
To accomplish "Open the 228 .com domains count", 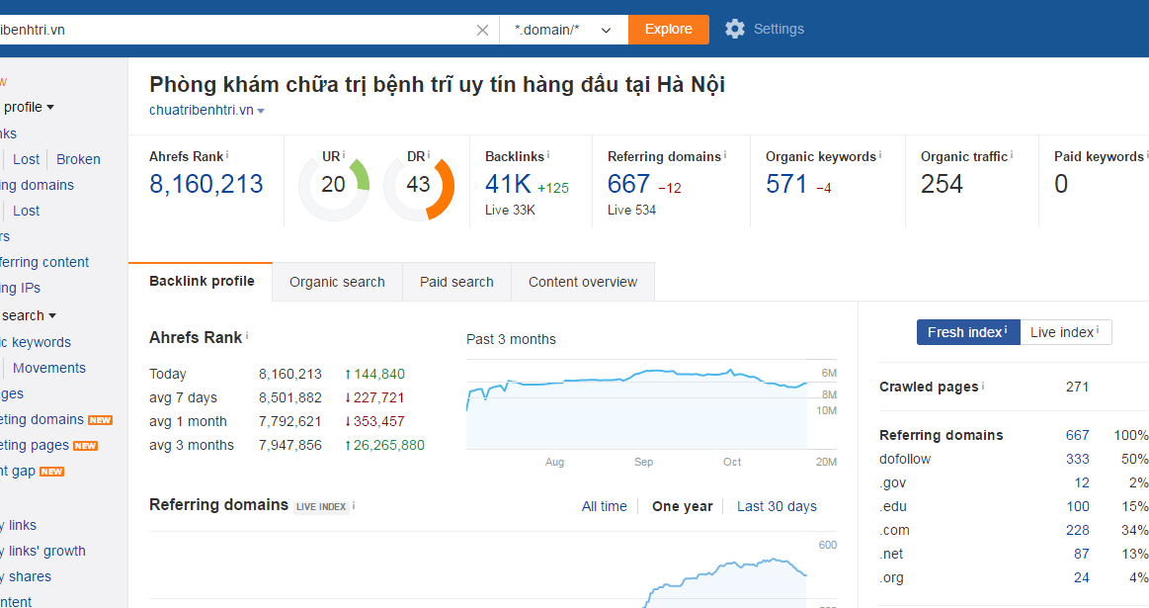I will (x=1077, y=530).
